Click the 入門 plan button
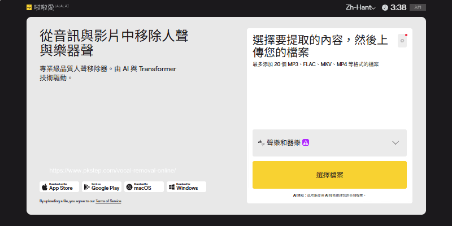 pyautogui.click(x=418, y=7)
